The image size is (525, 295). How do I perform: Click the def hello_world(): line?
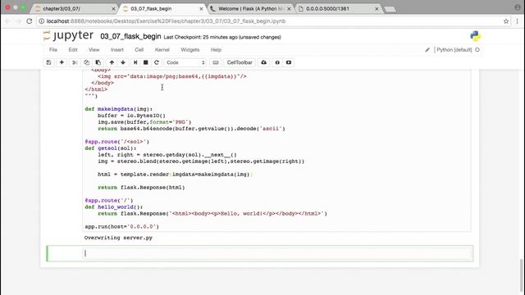(114, 207)
